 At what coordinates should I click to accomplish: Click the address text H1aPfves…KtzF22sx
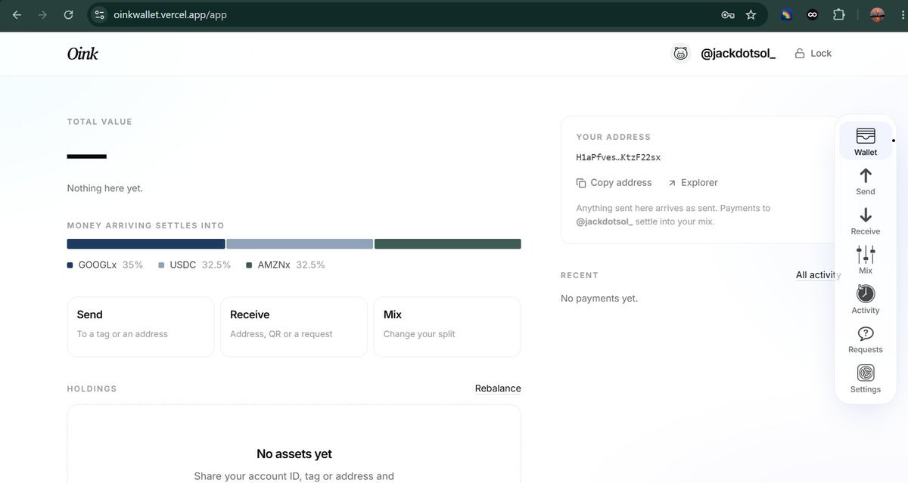pos(618,157)
